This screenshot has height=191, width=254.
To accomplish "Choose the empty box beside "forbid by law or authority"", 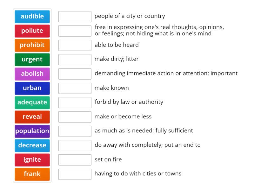I will pyautogui.click(x=75, y=103).
